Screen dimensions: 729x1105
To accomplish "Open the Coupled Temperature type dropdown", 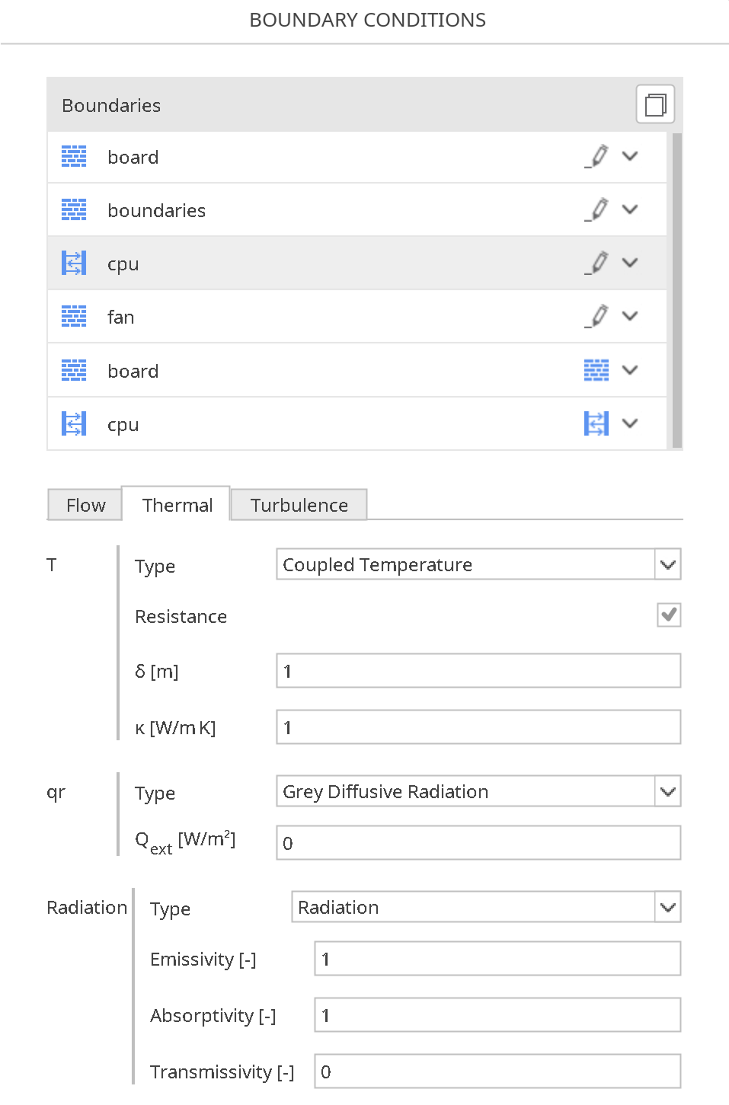I will pyautogui.click(x=667, y=564).
